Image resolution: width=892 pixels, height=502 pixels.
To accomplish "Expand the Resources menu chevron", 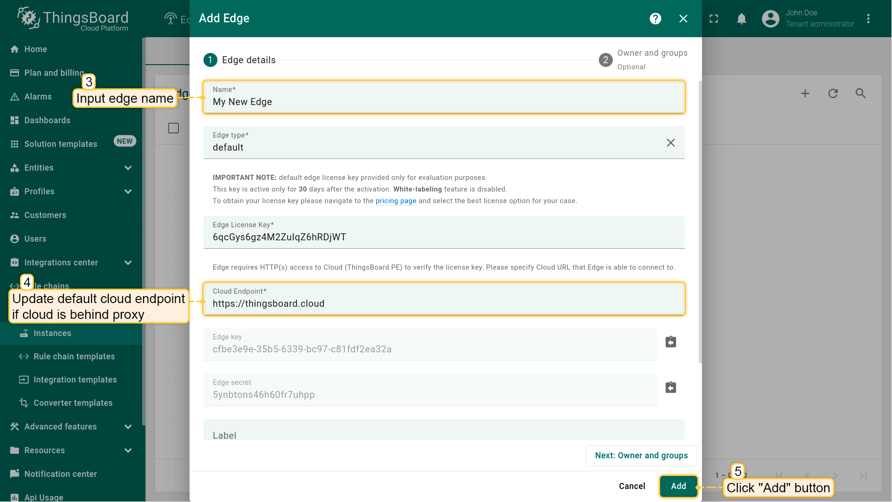I will 128,450.
